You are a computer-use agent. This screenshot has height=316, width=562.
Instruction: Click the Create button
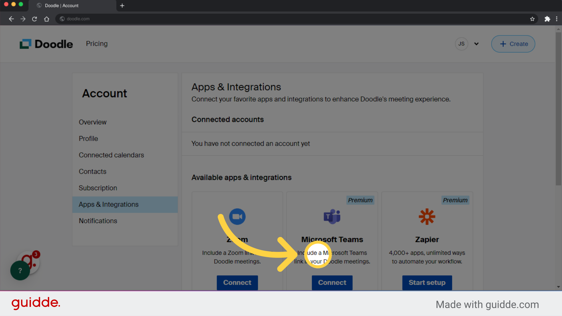[x=513, y=44]
